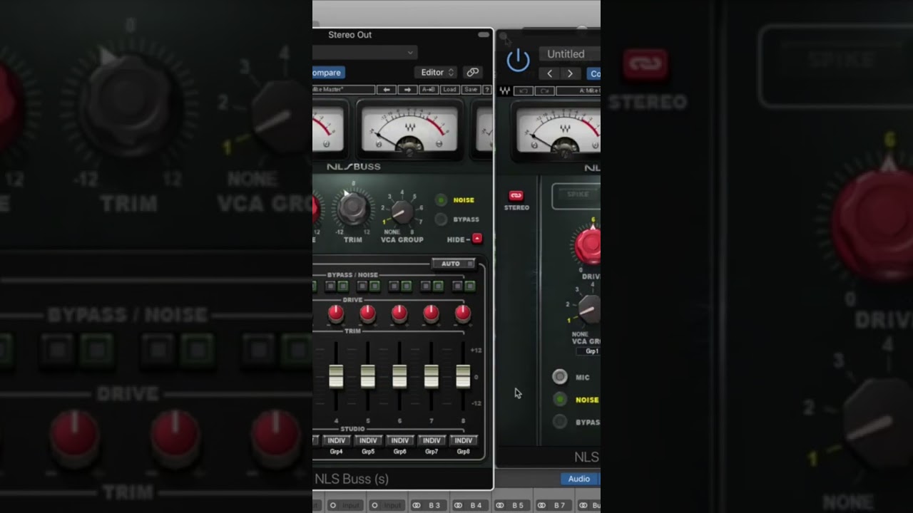Screen dimensions: 913x513
Task: Click the Drive knob for group 8
Action: 463,312
